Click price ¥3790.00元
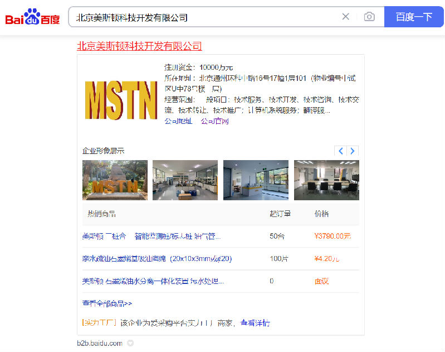 click(332, 236)
